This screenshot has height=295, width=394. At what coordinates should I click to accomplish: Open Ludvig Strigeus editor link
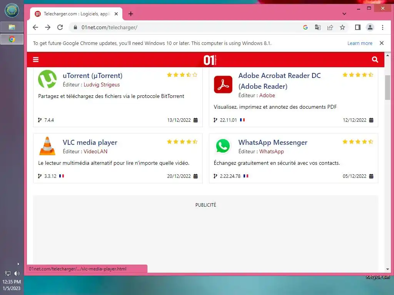102,85
